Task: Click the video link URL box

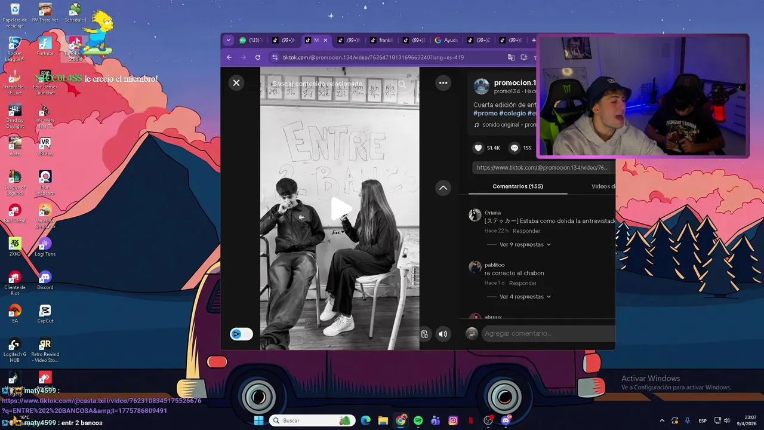Action: tap(542, 168)
